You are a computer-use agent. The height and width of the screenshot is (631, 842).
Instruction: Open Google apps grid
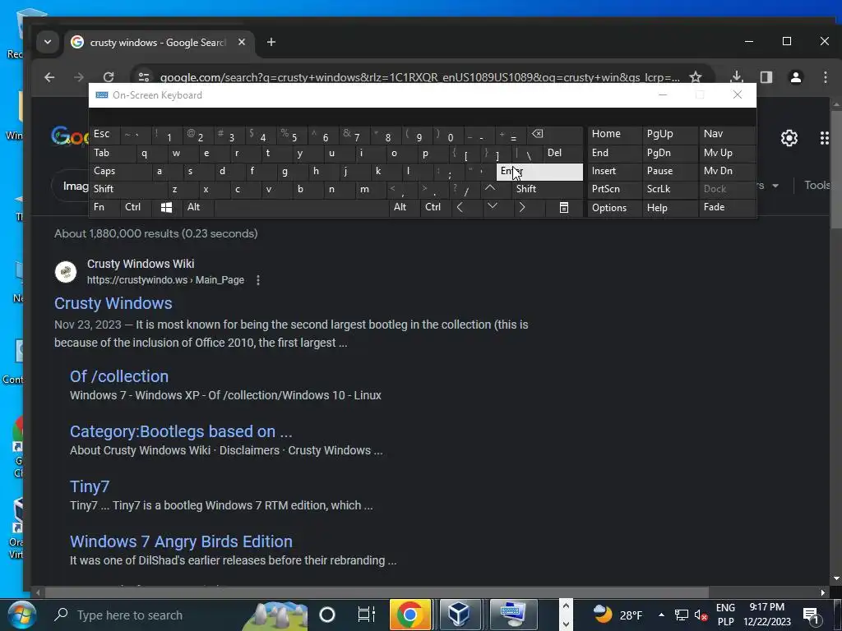824,138
